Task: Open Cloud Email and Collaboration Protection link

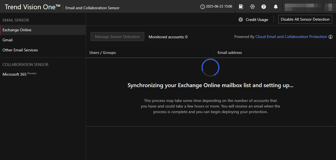Action: pyautogui.click(x=291, y=37)
